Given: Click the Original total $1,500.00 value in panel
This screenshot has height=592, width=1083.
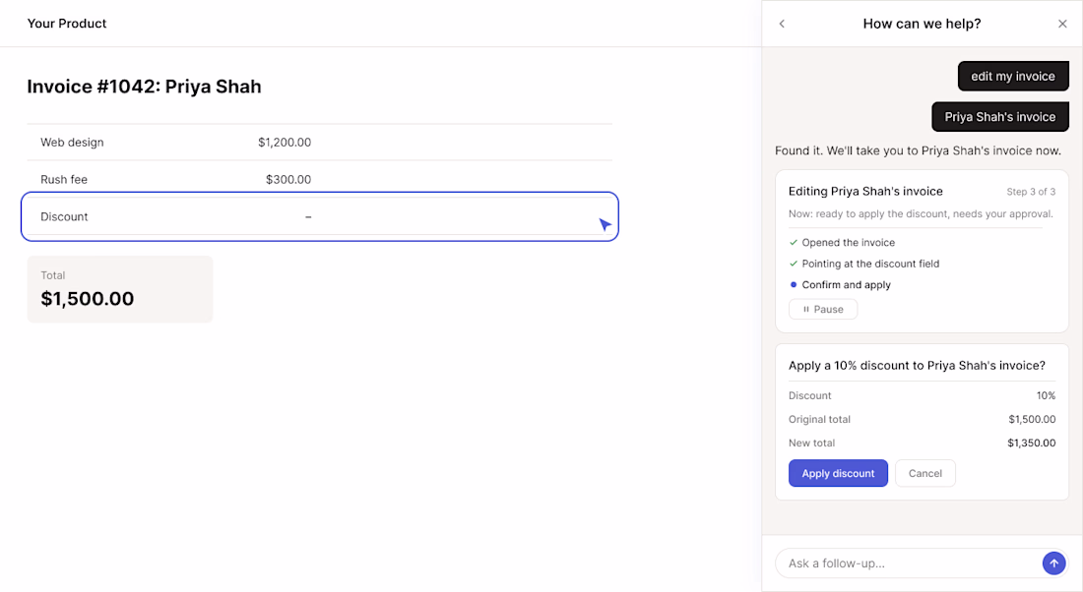Looking at the screenshot, I should click(1032, 419).
